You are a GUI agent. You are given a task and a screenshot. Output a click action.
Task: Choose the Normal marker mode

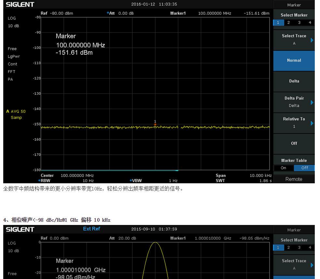pyautogui.click(x=294, y=61)
